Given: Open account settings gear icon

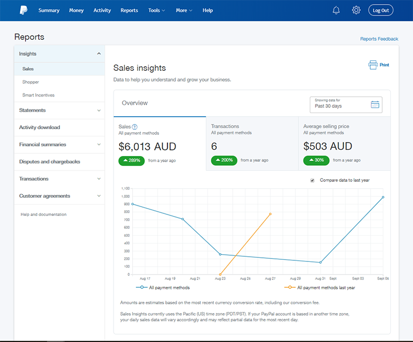Looking at the screenshot, I should [356, 10].
